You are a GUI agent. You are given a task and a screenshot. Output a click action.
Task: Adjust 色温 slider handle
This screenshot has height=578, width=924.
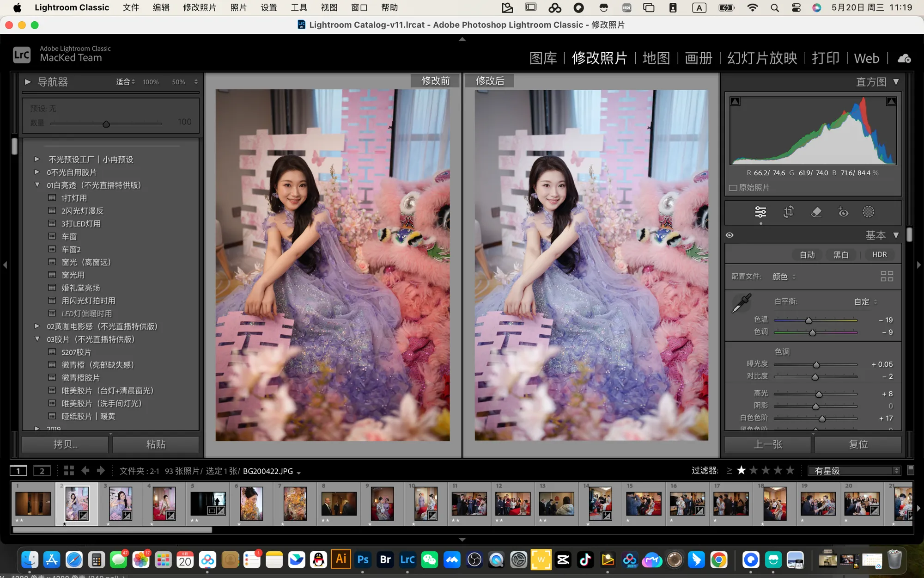pyautogui.click(x=808, y=320)
